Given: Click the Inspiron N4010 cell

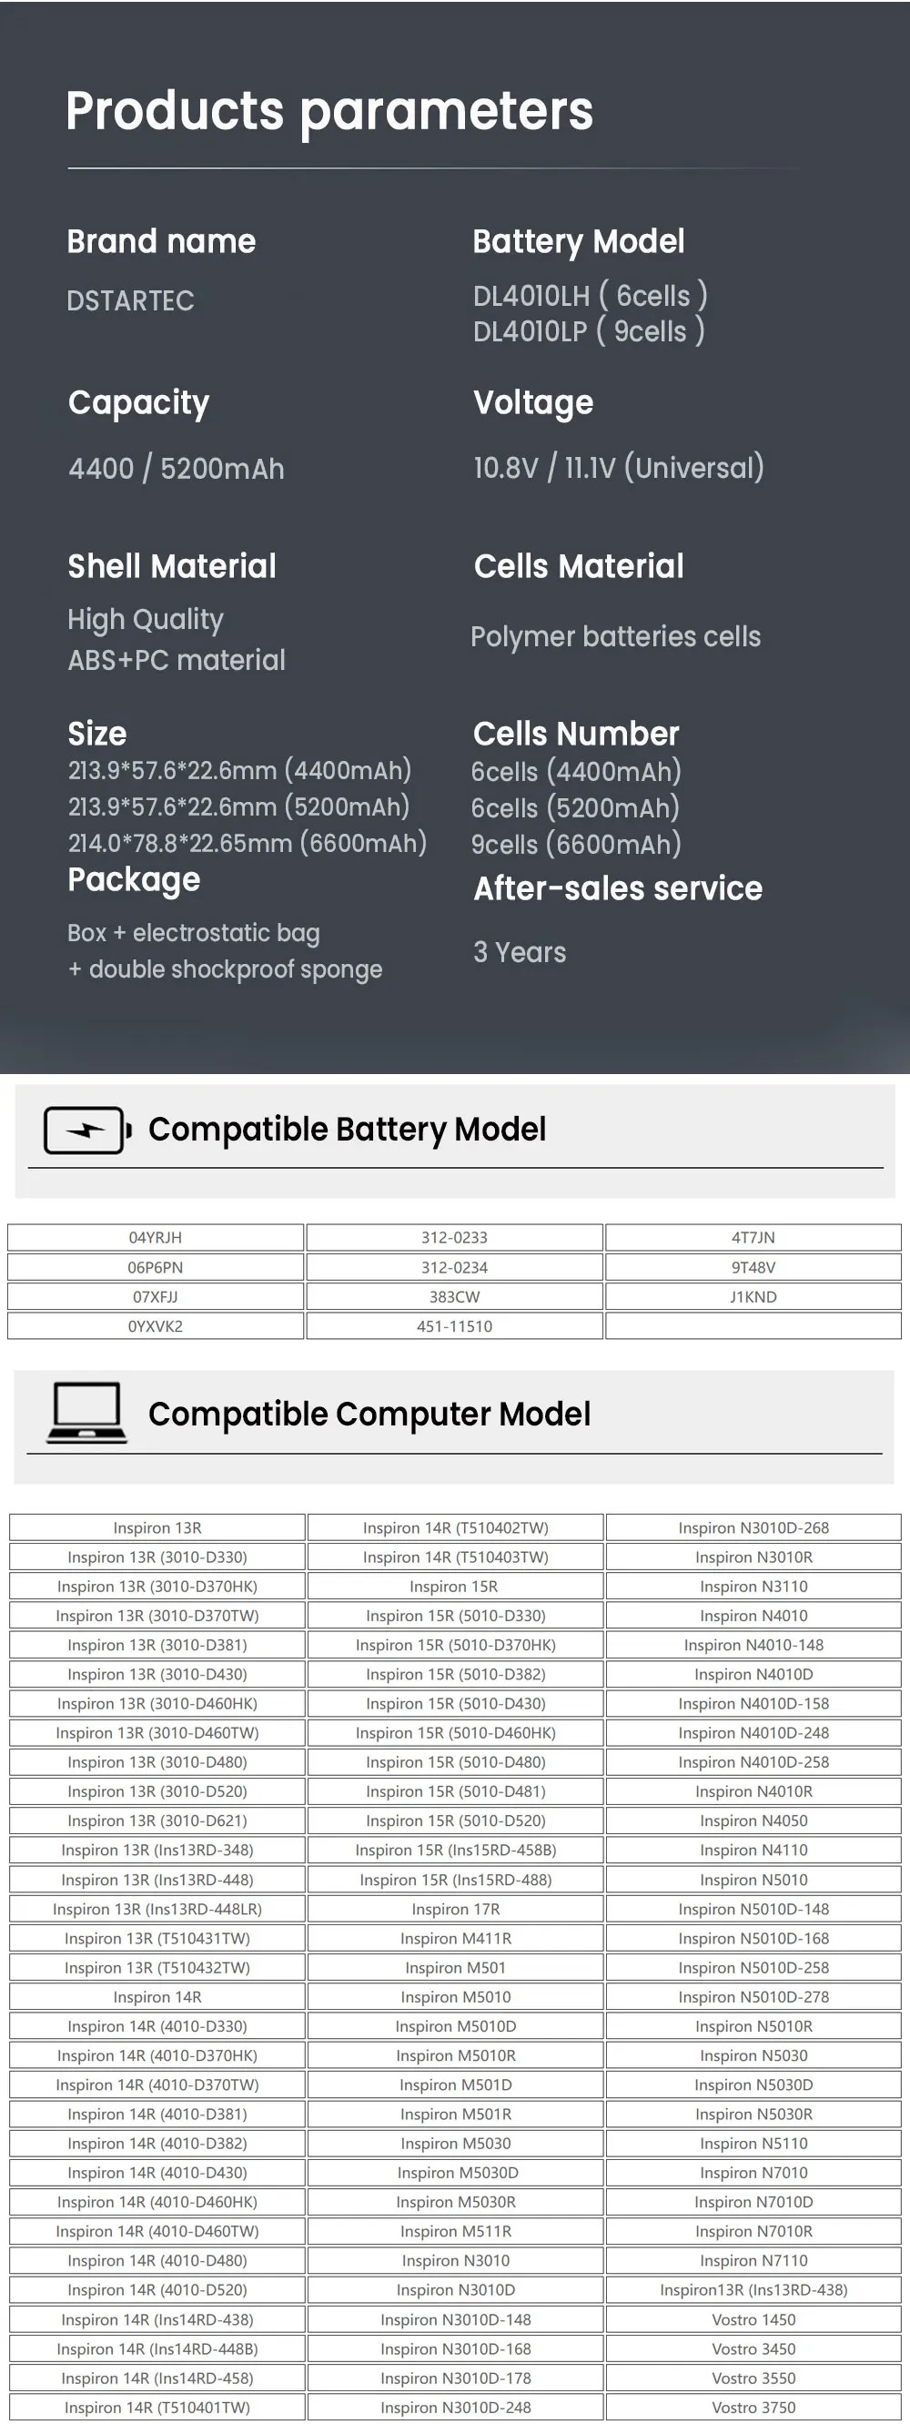Looking at the screenshot, I should pyautogui.click(x=753, y=1616).
